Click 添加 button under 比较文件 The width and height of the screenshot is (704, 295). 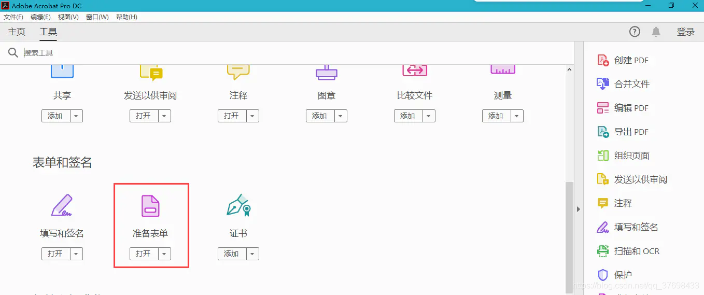[408, 116]
